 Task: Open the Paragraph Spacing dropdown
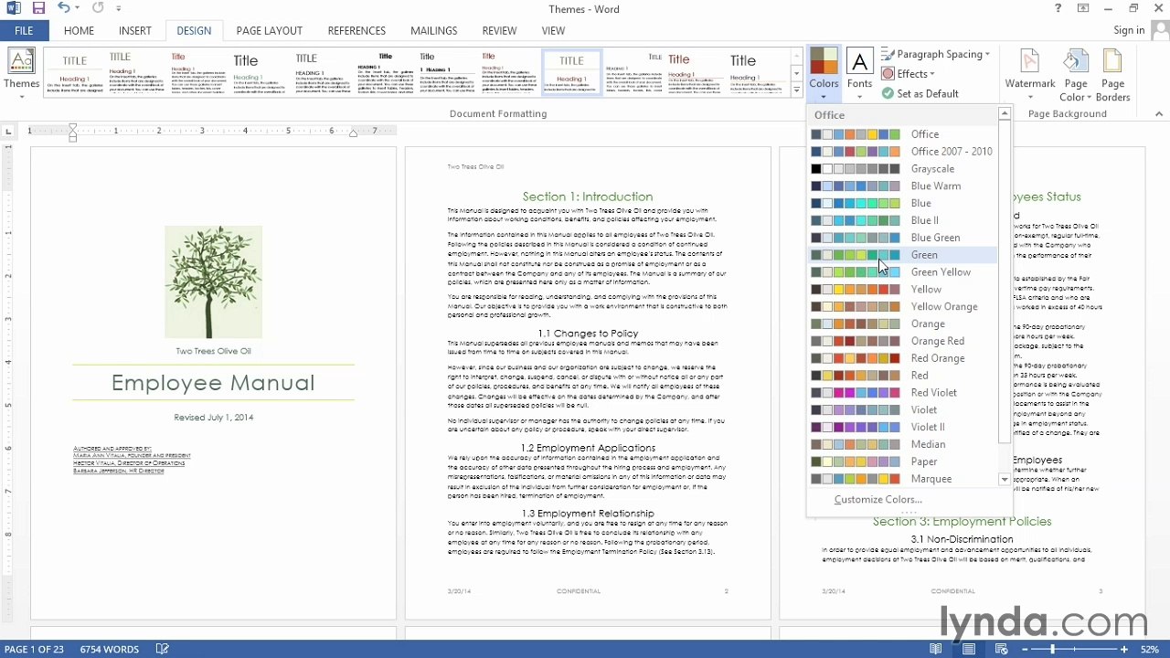(x=936, y=54)
